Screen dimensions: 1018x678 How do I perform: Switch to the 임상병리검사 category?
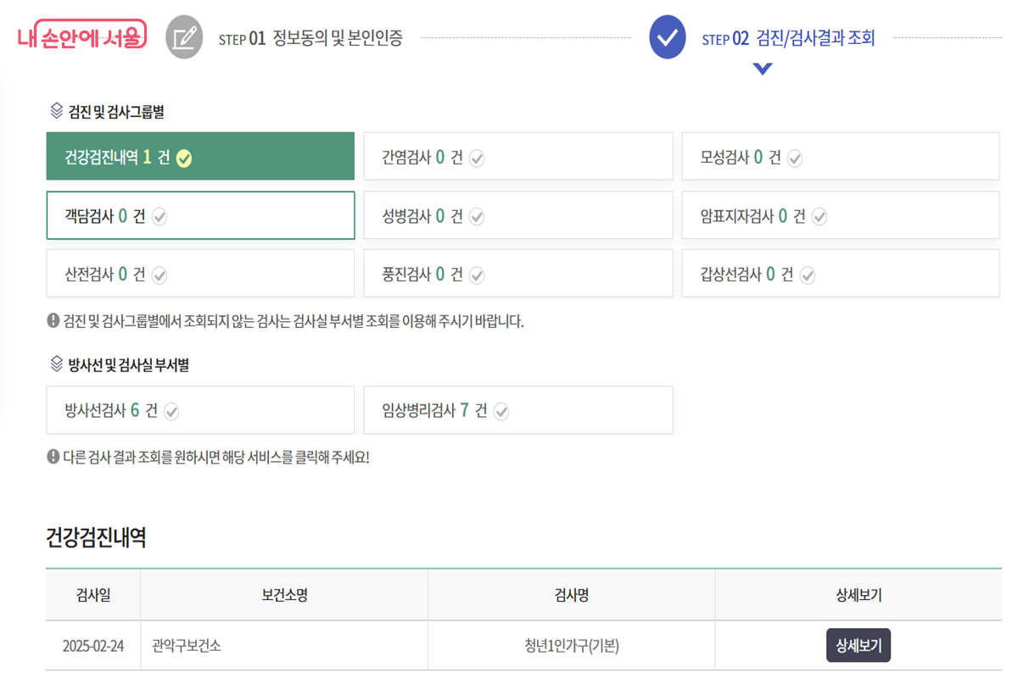(x=518, y=410)
